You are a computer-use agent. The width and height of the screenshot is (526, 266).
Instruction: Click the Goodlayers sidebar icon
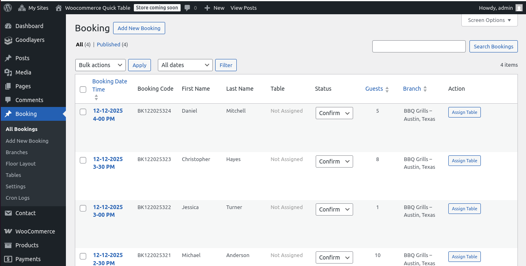pyautogui.click(x=8, y=40)
